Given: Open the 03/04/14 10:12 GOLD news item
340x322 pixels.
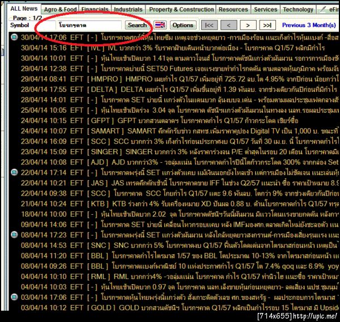Looking at the screenshot, I should click(179, 307).
